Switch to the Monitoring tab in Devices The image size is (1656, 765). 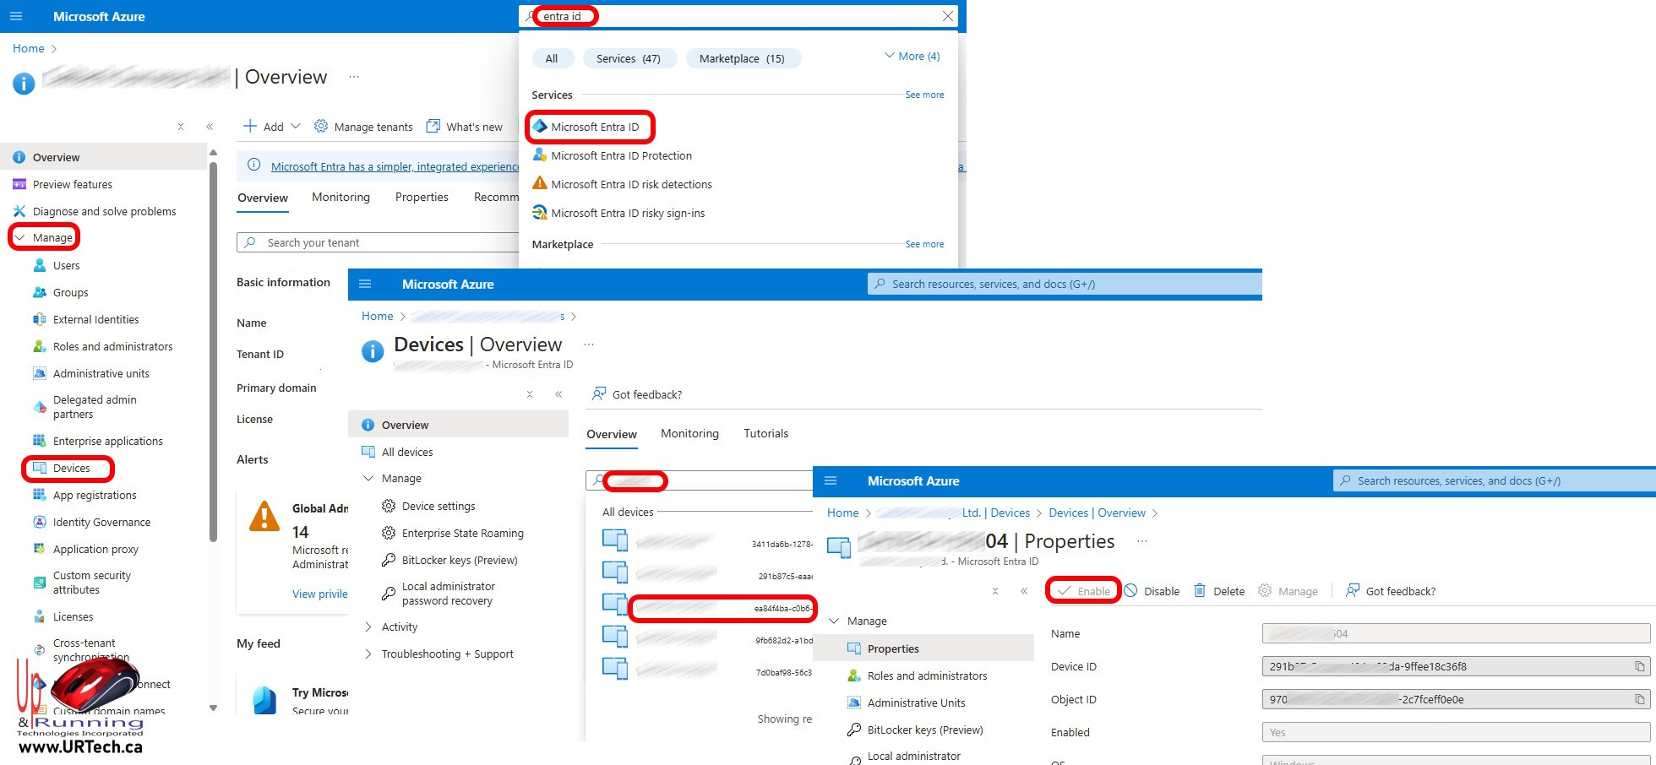coord(689,433)
